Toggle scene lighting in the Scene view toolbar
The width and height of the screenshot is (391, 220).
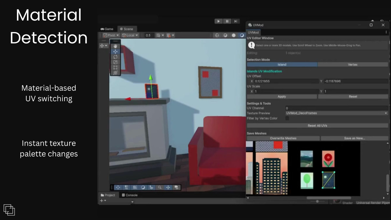(x=234, y=35)
